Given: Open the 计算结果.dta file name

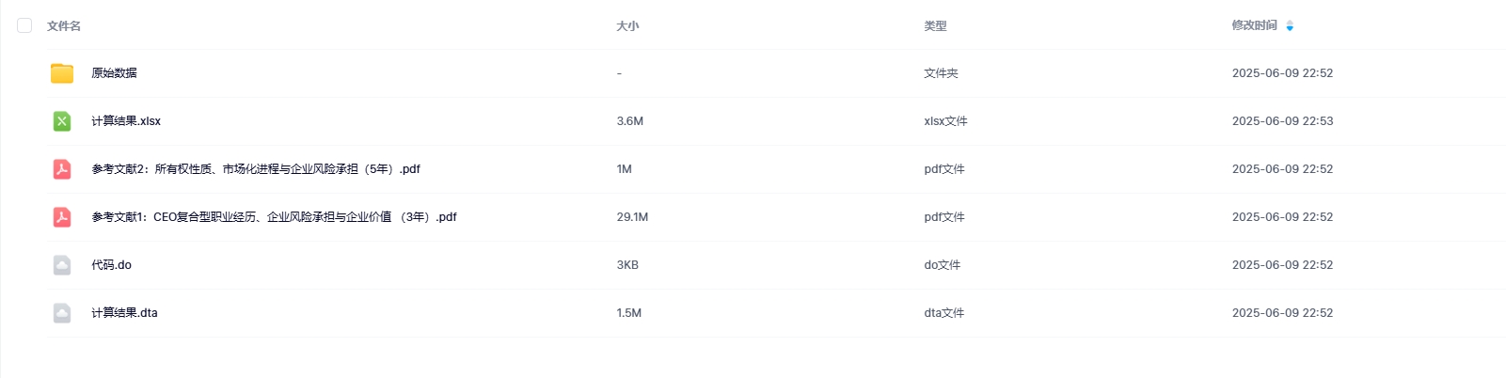Looking at the screenshot, I should [124, 313].
